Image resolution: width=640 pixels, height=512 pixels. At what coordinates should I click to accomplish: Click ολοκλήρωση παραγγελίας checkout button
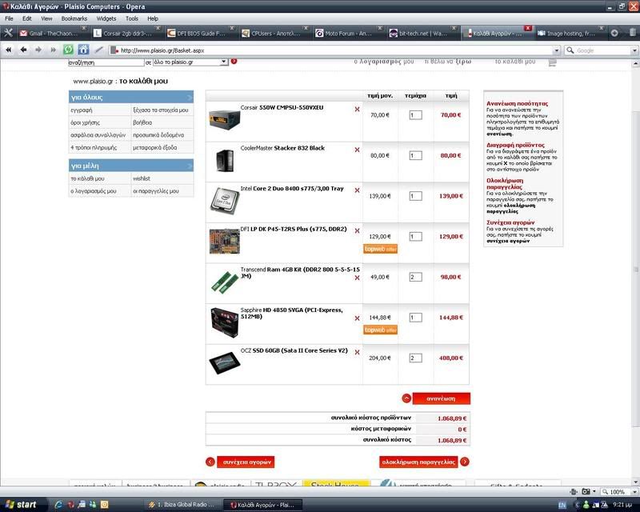coord(418,462)
